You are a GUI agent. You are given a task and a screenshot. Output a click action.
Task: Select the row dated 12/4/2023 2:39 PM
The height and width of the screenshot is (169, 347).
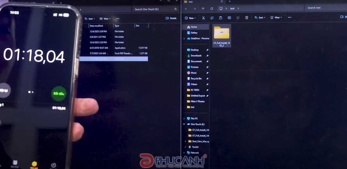(114, 31)
